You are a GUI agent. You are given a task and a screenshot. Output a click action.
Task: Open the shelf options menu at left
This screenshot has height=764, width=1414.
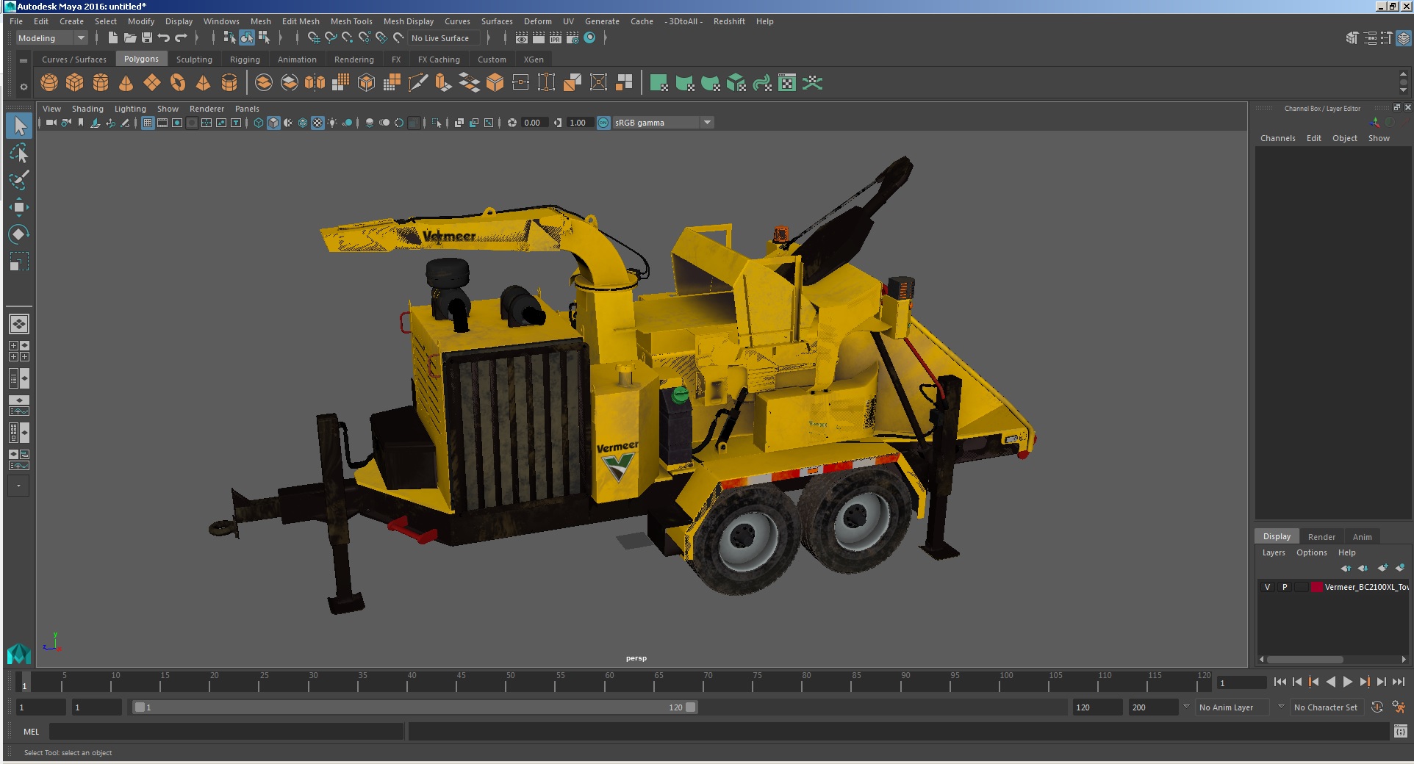tap(24, 87)
